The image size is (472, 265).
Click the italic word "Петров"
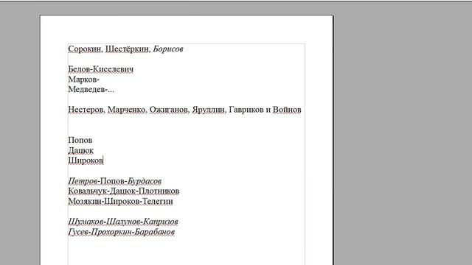pyautogui.click(x=83, y=181)
